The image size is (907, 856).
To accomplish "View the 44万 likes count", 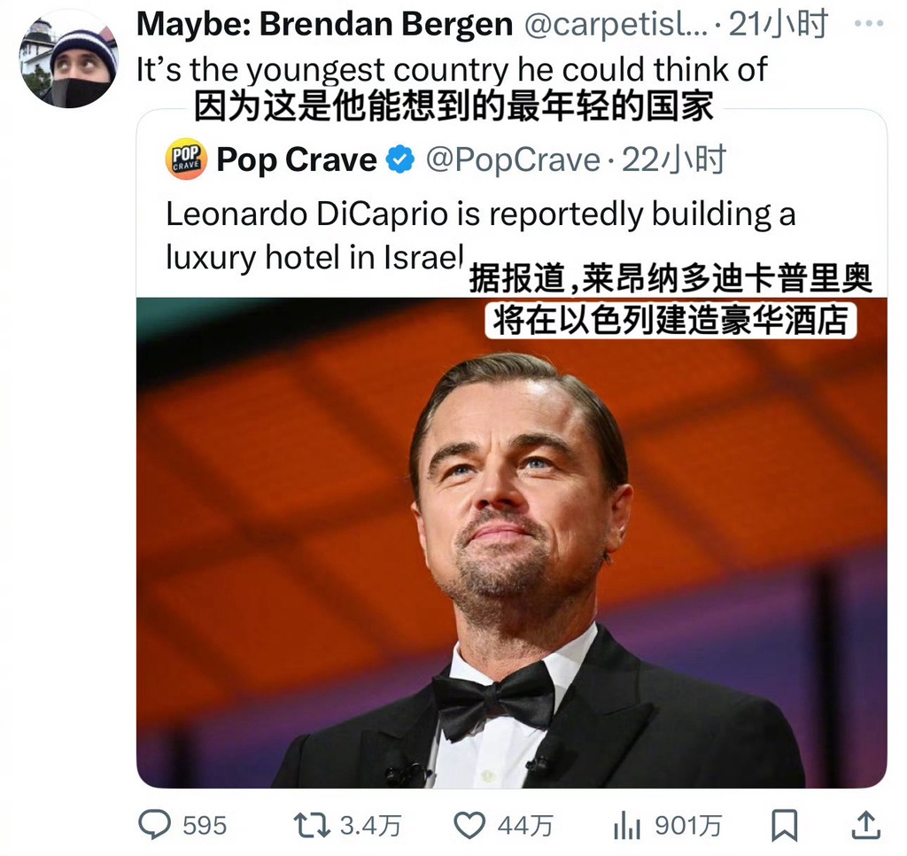I will pos(525,825).
